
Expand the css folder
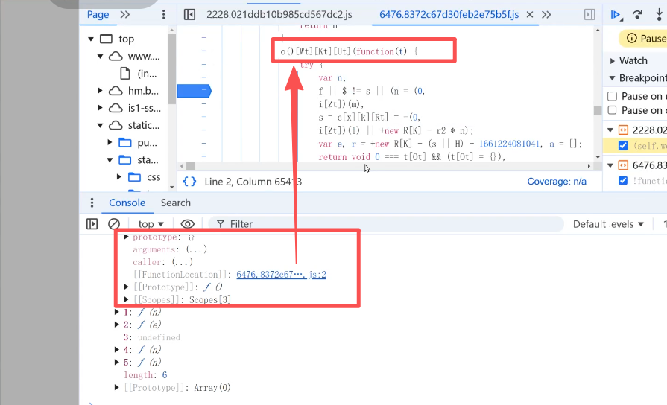tap(118, 176)
